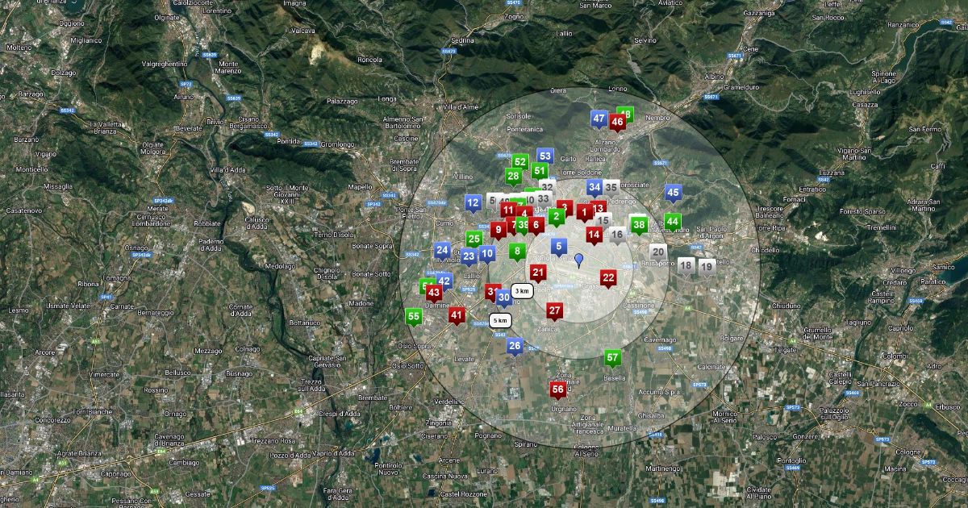This screenshot has width=968, height=508.
Task: Click green marker number 28
Action: [x=513, y=176]
